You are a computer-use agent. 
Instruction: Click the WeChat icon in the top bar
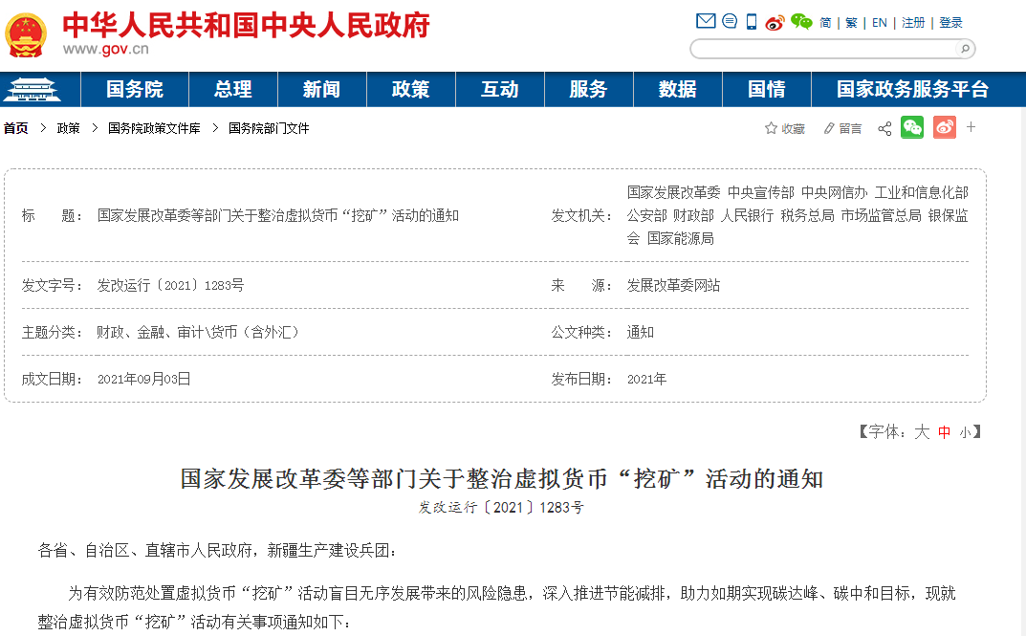point(799,21)
